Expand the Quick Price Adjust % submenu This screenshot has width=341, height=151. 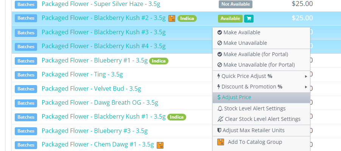tap(305, 76)
